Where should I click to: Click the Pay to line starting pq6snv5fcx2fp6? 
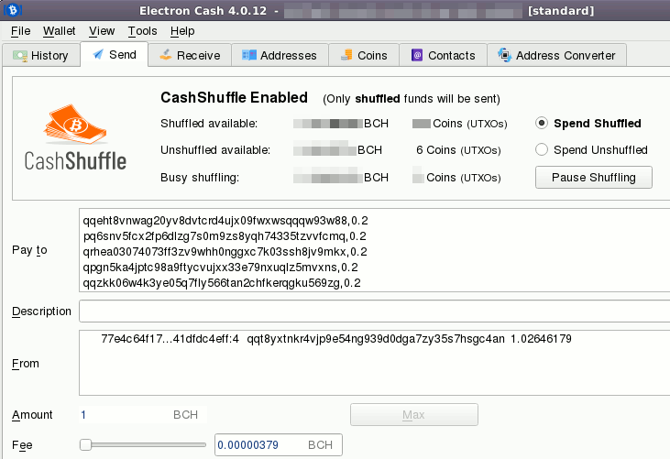click(225, 236)
